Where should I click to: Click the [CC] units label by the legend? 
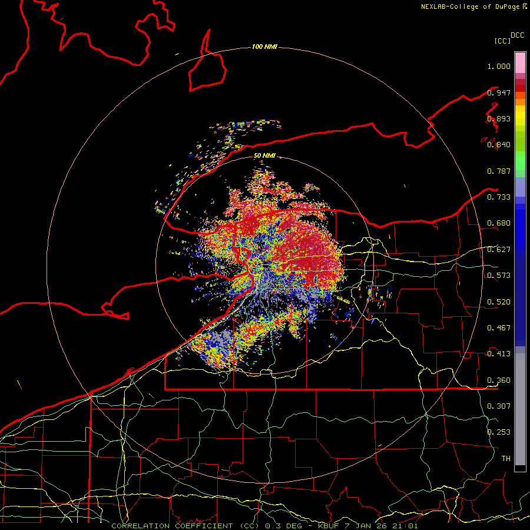point(502,41)
